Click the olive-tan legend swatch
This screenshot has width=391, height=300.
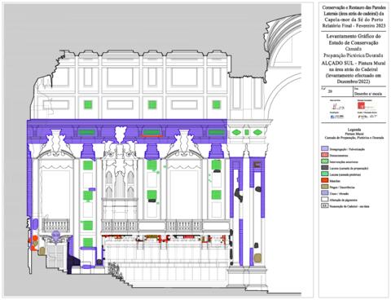(325, 187)
